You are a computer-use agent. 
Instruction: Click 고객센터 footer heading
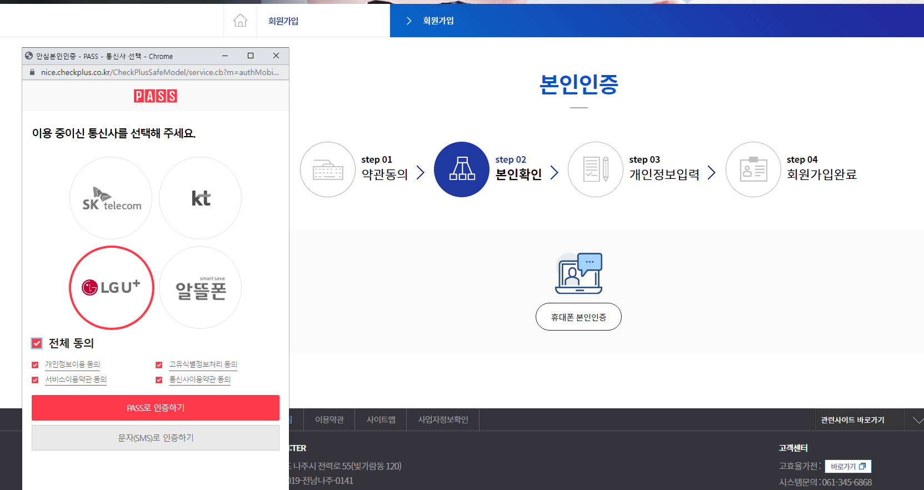tap(793, 448)
